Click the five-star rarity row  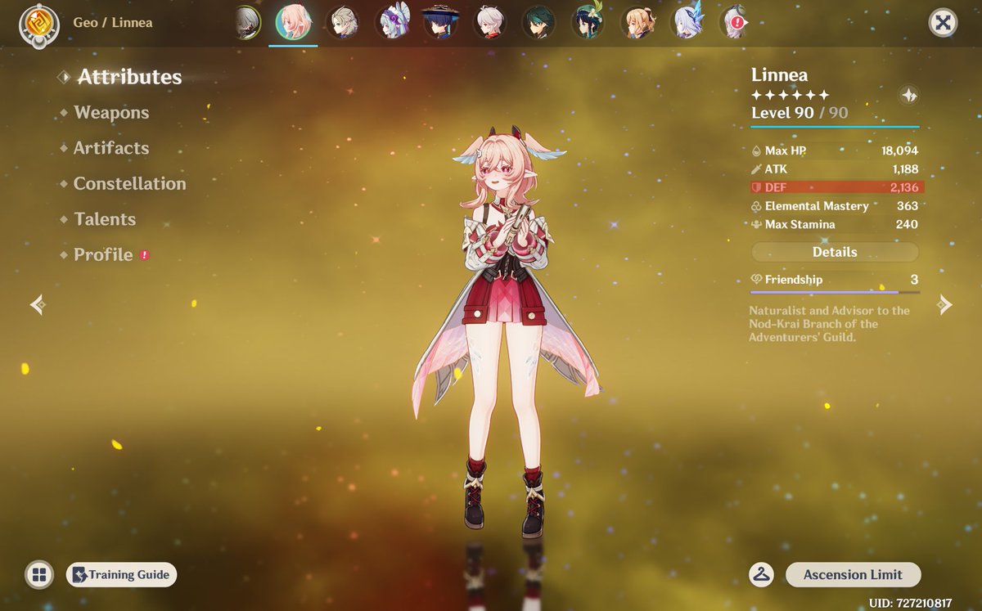coord(790,95)
